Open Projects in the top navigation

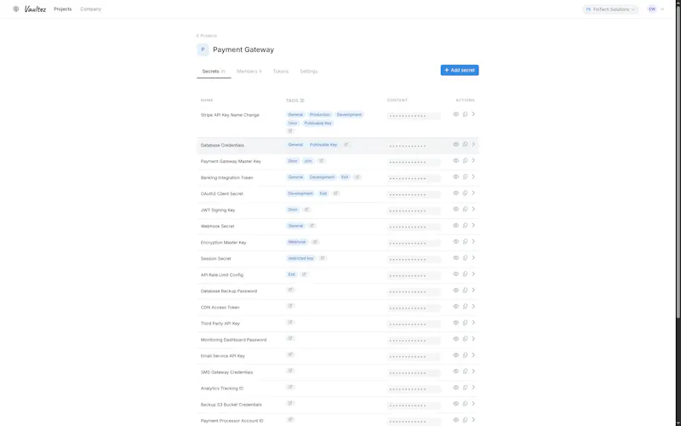pos(62,9)
